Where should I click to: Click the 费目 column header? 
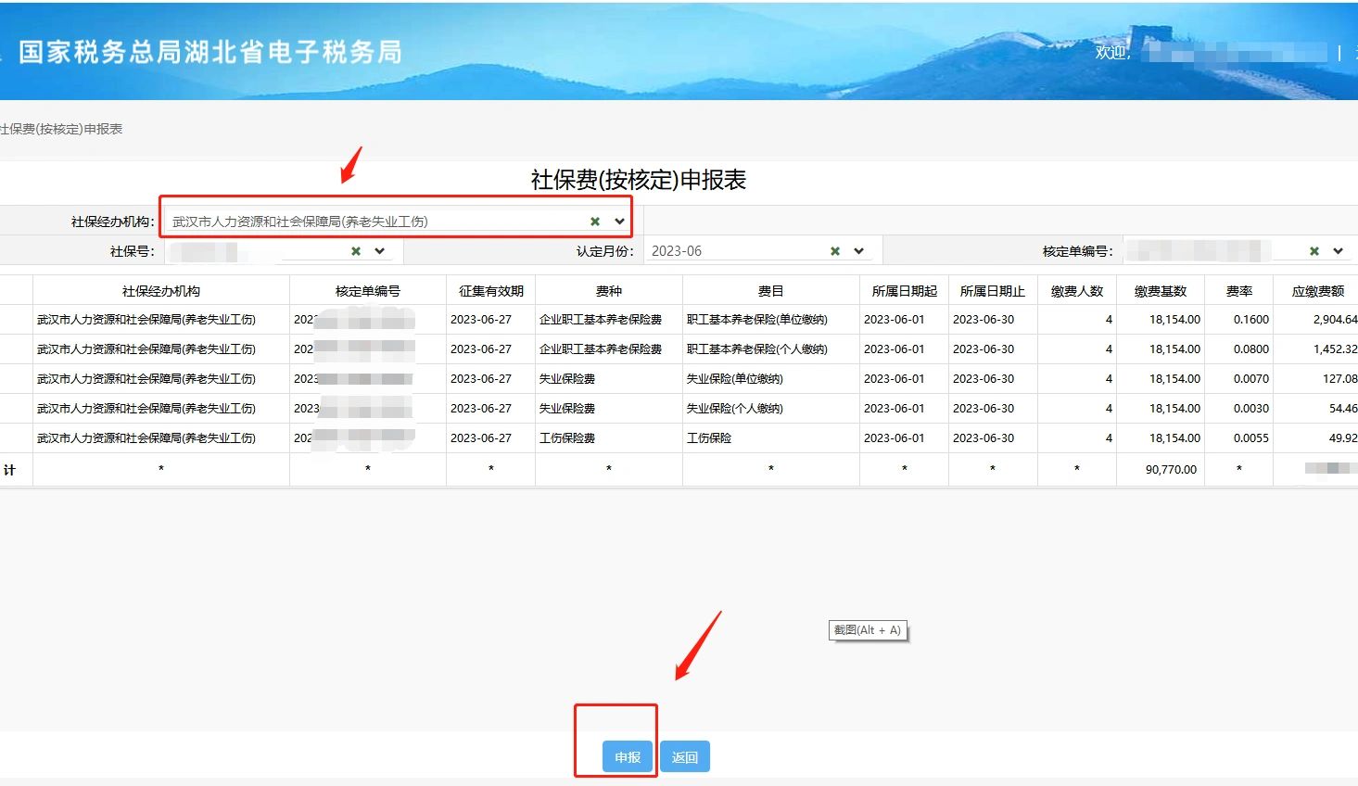771,291
